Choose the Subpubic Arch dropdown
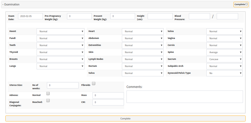Screen dimensions: 251x123 click(x=224, y=66)
